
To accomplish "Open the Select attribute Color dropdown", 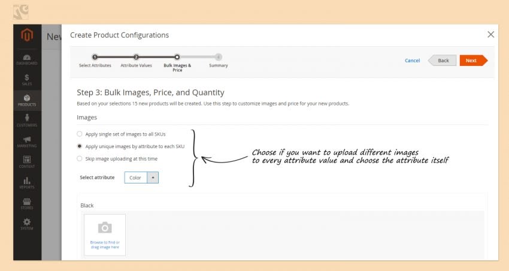I will 141,177.
